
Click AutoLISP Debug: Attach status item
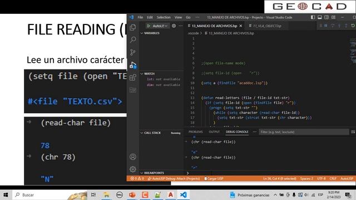[174, 178]
